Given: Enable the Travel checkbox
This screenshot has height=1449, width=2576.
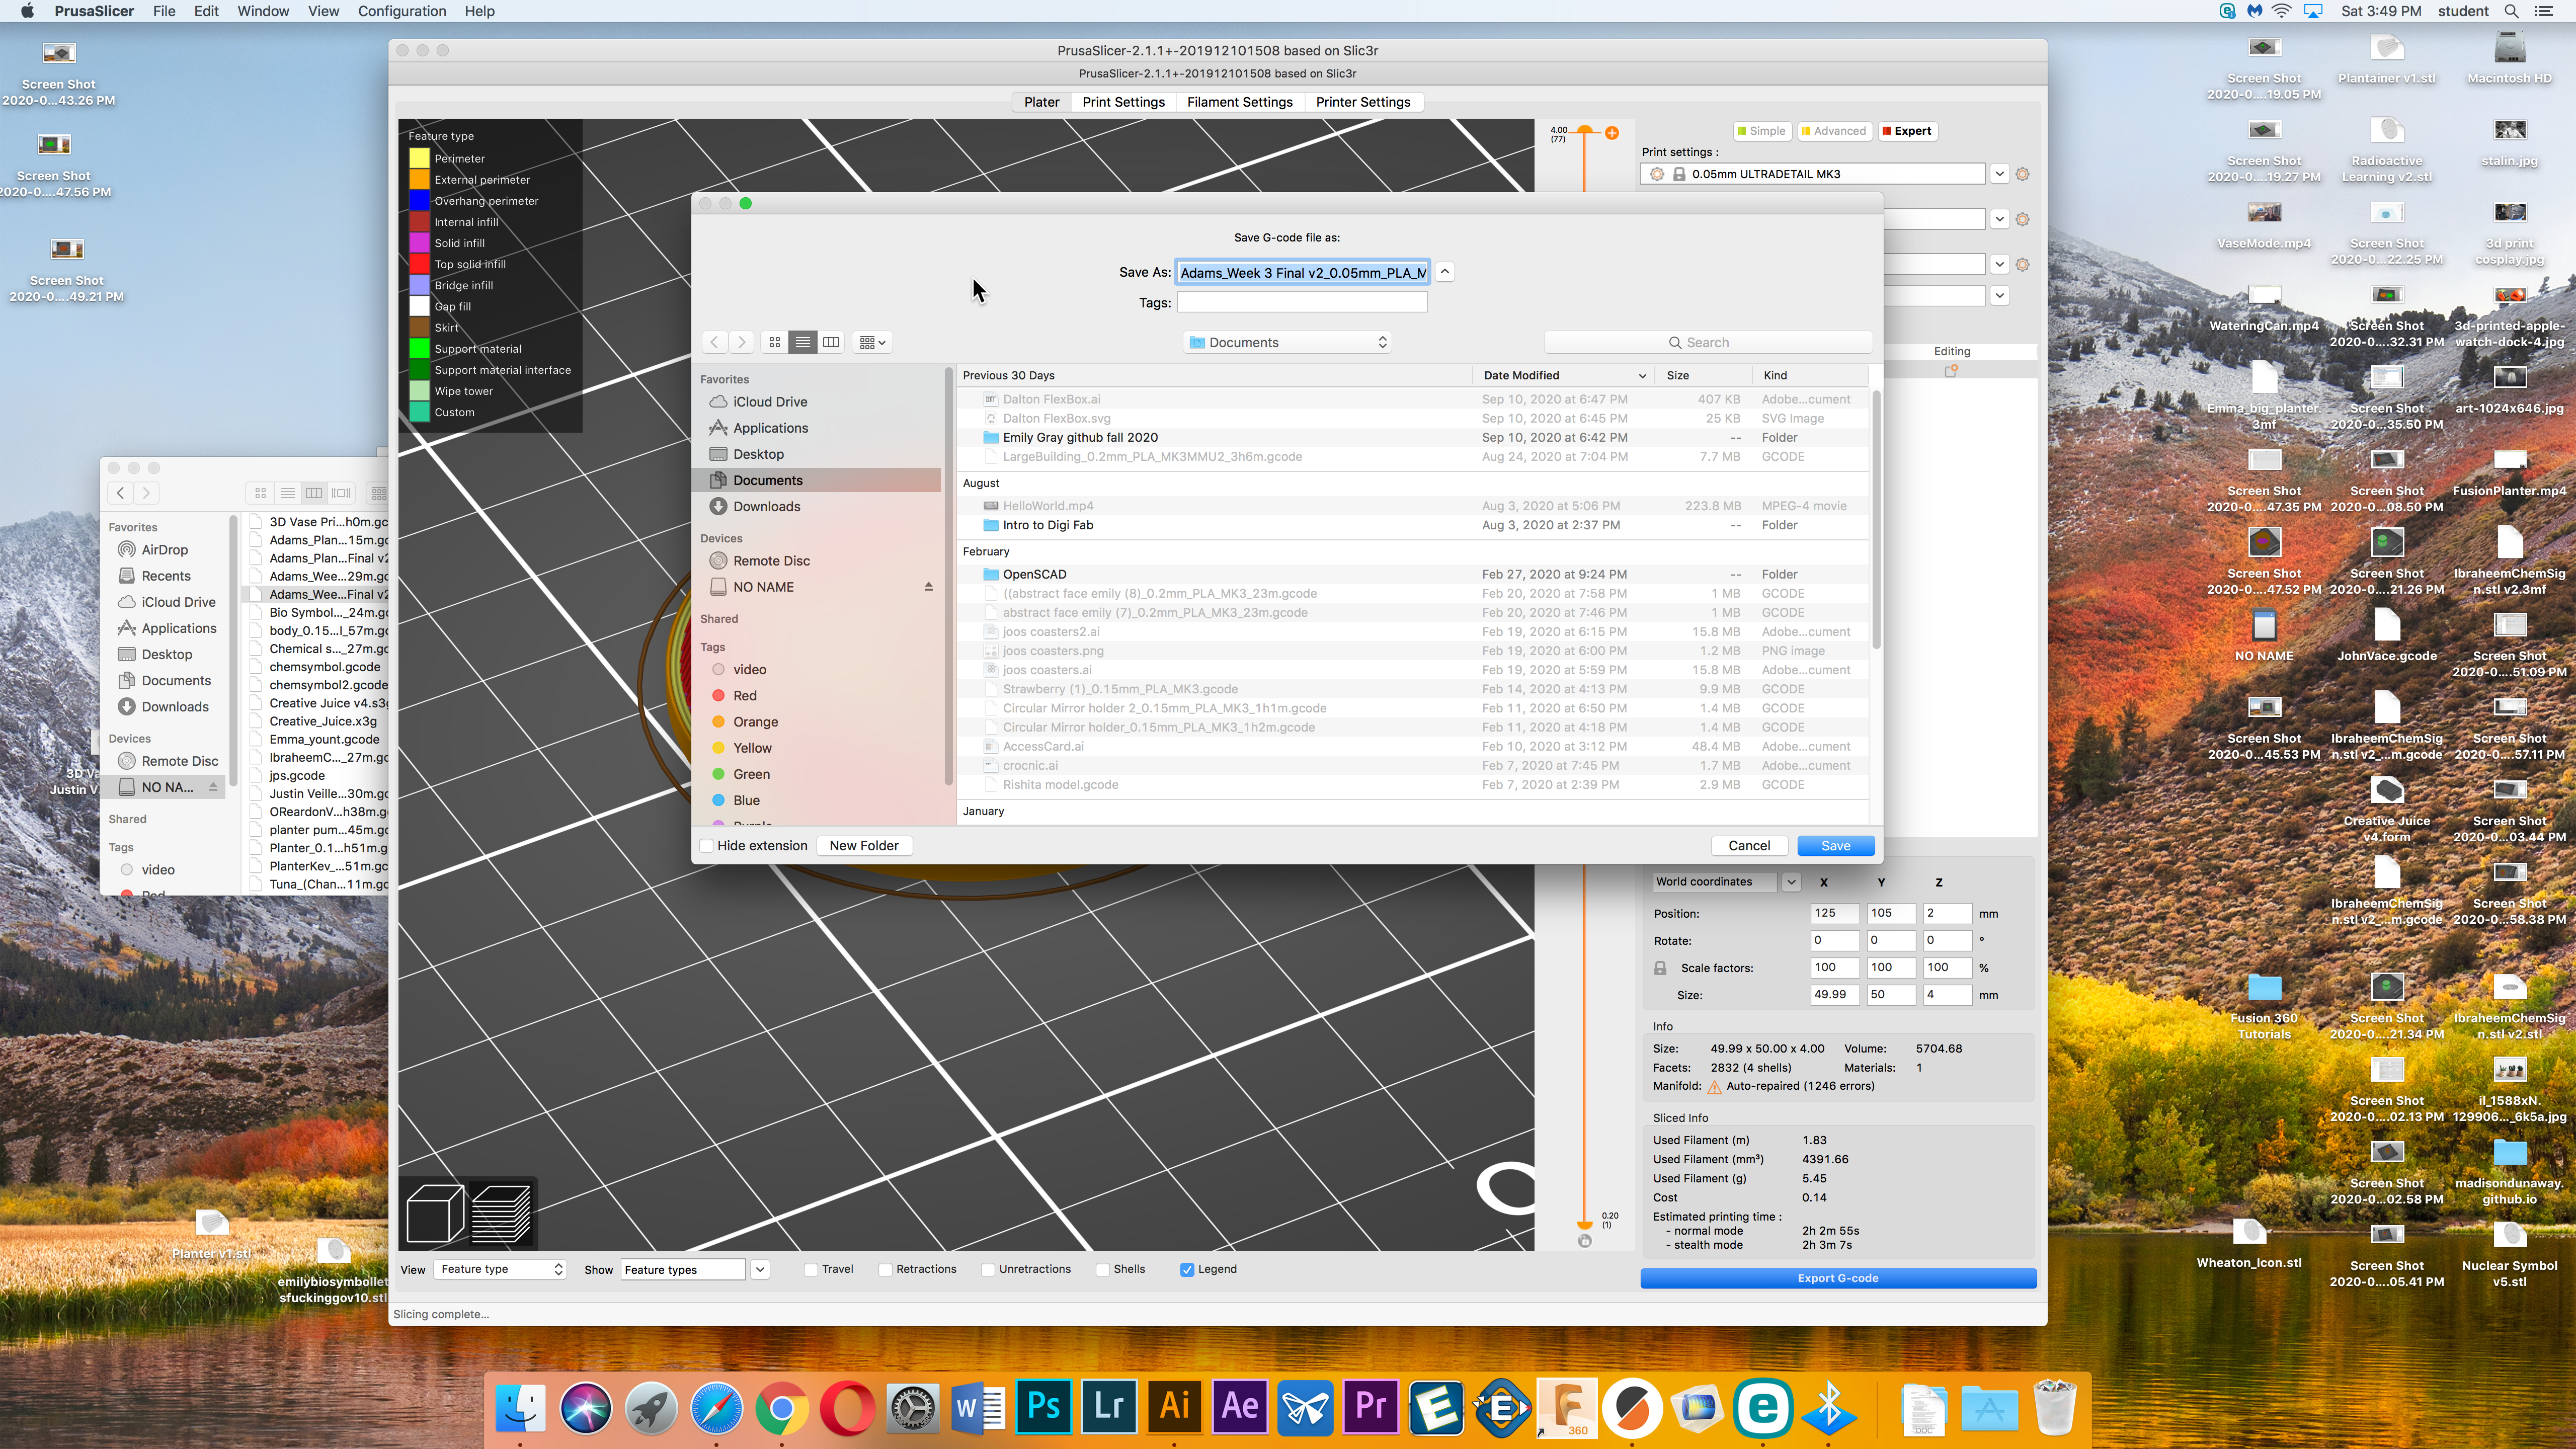Looking at the screenshot, I should click(x=811, y=1270).
